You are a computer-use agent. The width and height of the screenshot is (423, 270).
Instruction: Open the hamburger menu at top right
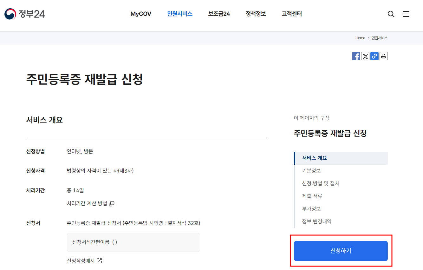[x=406, y=14]
